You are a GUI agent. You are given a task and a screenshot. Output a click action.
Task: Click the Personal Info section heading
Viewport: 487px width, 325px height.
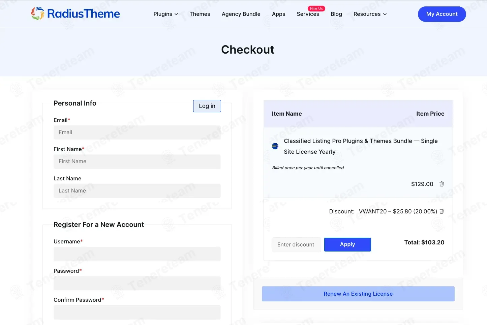click(75, 103)
